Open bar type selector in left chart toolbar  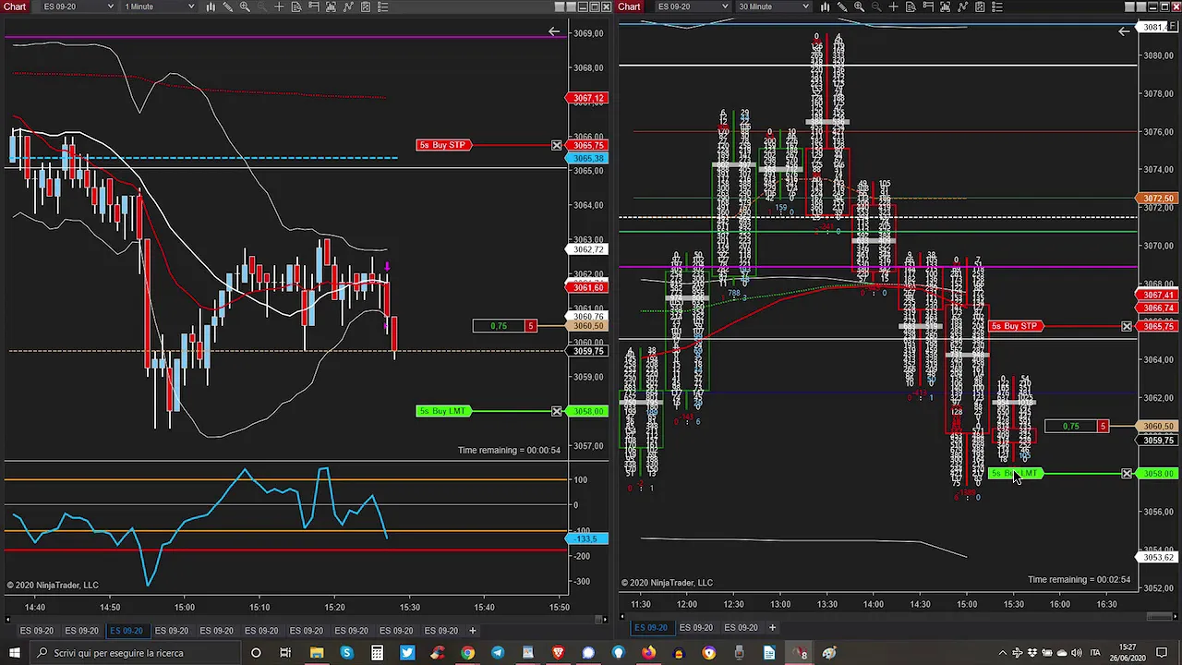211,6
